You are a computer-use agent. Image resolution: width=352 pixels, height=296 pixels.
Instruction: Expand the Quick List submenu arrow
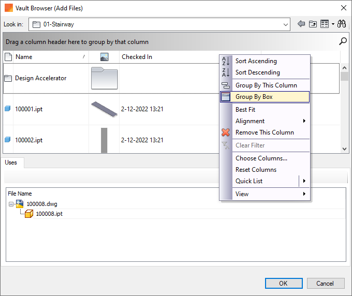[x=304, y=181]
